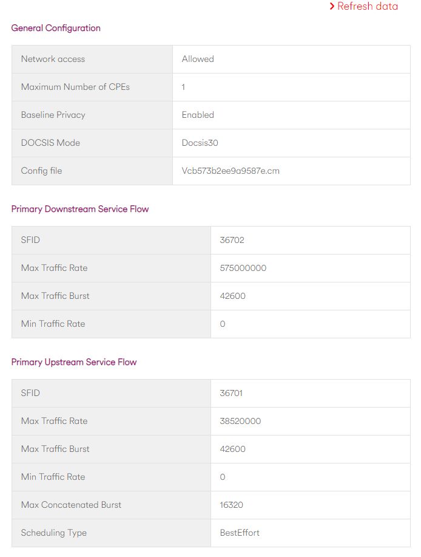Viewport: 421px width, 557px height.
Task: Click the Refresh data link
Action: pyautogui.click(x=363, y=6)
